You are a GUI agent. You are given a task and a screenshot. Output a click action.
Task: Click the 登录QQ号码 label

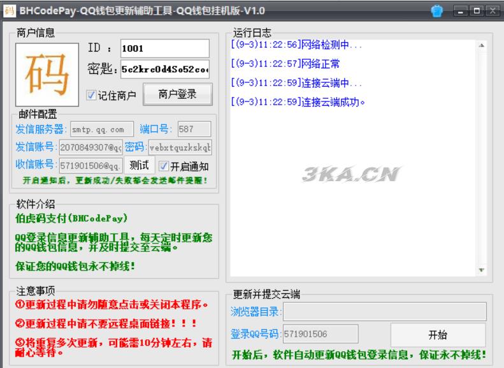tap(256, 334)
